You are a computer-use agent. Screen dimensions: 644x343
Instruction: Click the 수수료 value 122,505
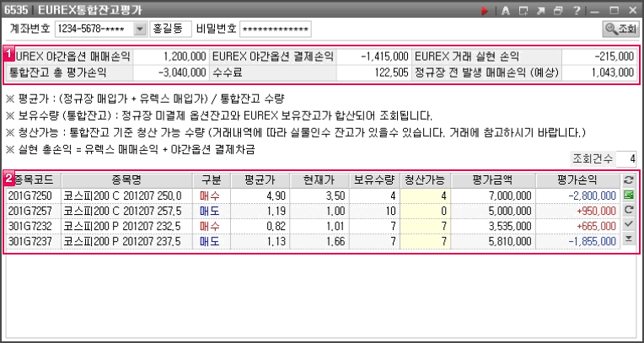click(x=373, y=72)
